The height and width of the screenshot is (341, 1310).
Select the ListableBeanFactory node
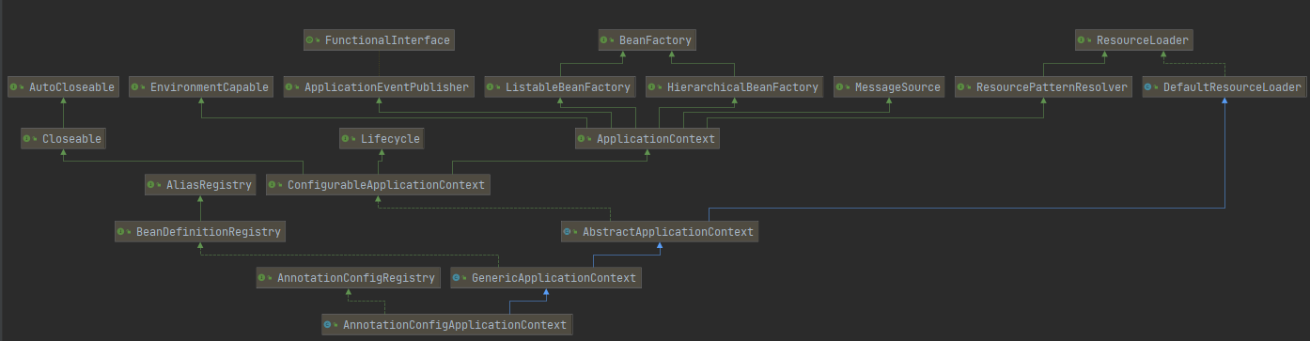point(561,87)
